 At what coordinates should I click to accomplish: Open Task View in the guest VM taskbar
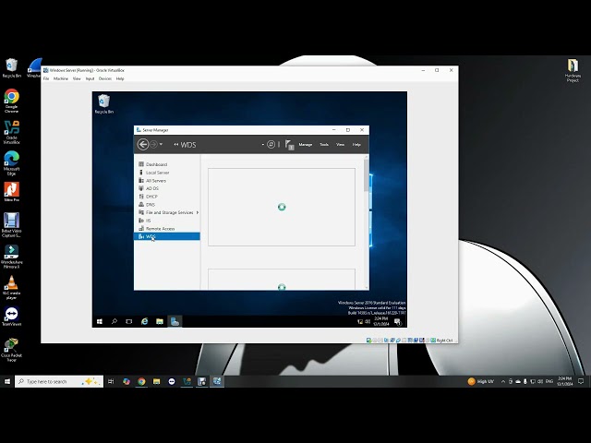pyautogui.click(x=129, y=321)
